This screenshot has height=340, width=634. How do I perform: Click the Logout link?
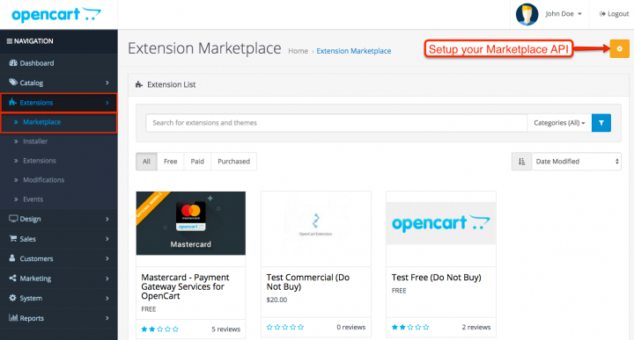[x=615, y=14]
